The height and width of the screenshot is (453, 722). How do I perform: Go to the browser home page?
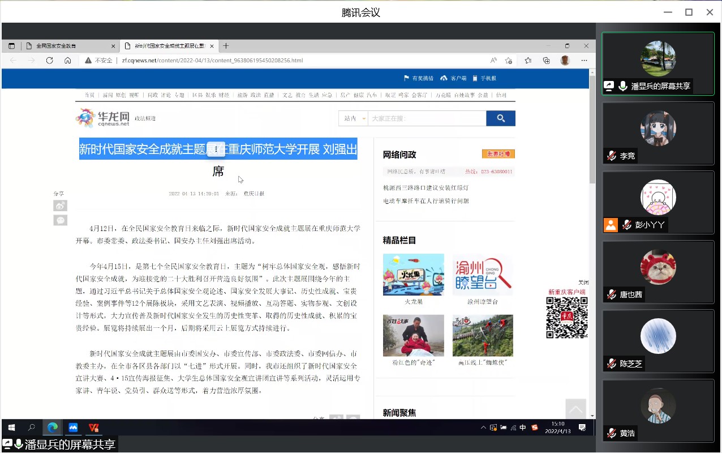(x=67, y=61)
